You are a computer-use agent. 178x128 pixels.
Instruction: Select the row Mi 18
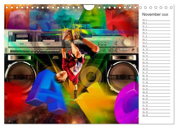(156, 76)
